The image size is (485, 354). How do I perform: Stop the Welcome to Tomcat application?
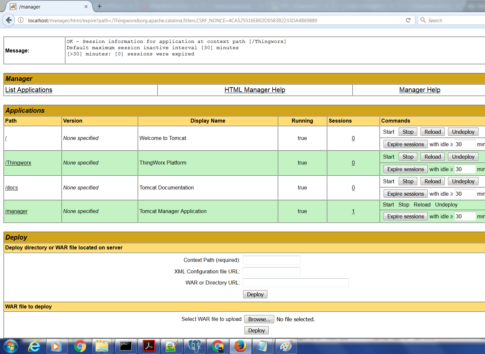[408, 132]
